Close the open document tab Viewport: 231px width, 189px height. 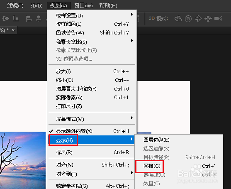tap(13, 30)
